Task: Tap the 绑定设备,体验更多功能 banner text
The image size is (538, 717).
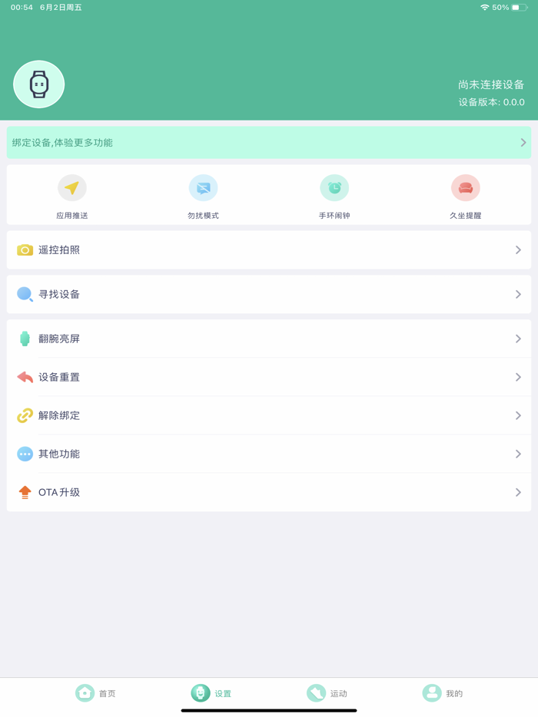Action: click(x=62, y=143)
